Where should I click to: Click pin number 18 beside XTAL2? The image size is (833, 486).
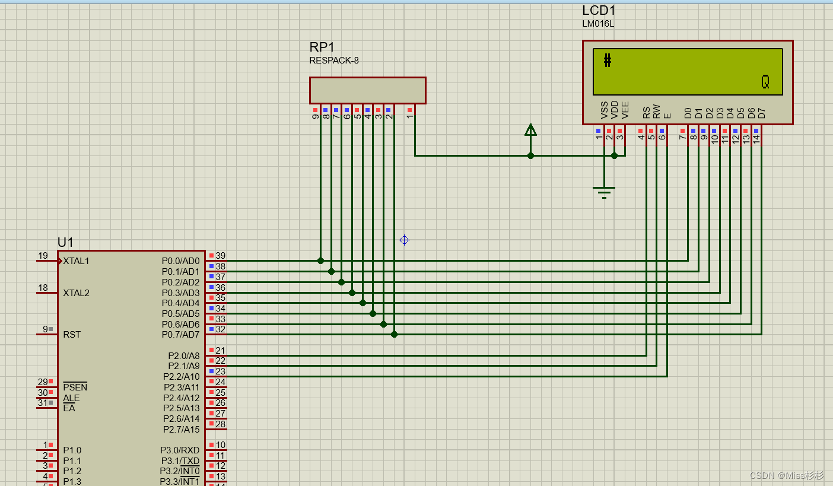click(43, 288)
